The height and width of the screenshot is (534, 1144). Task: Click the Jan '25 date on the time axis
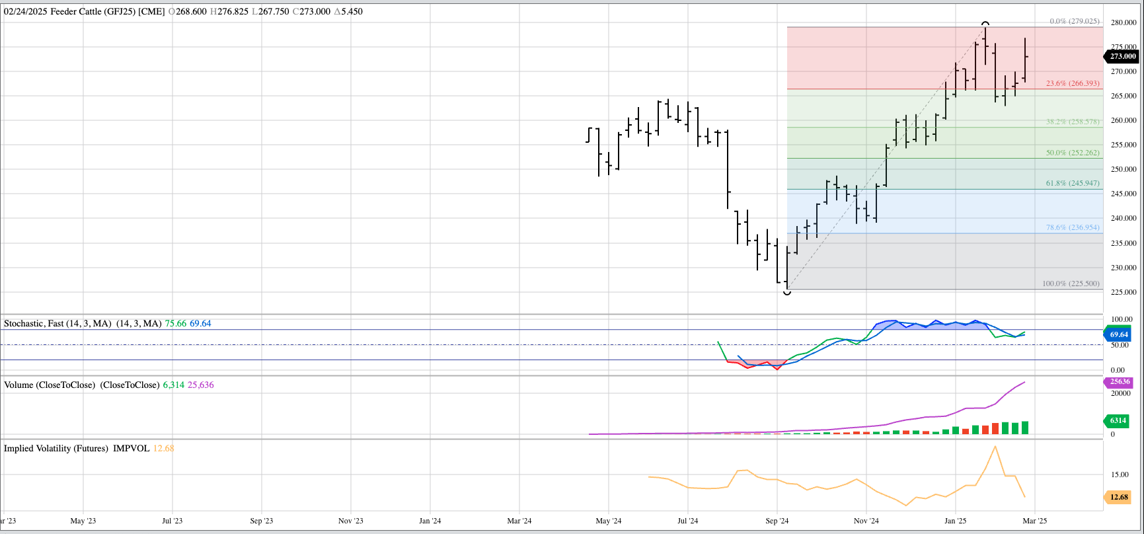pos(955,521)
